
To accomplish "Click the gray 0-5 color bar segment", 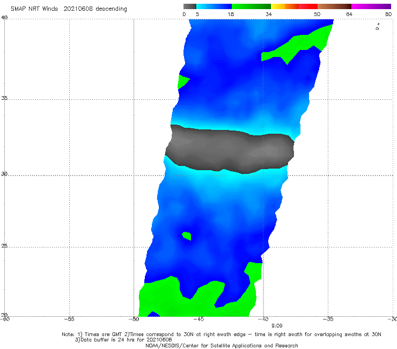I will pyautogui.click(x=189, y=6).
